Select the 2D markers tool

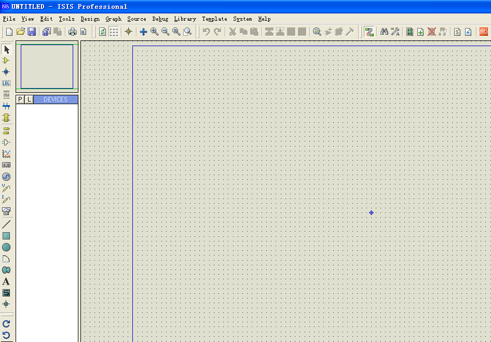coord(6,304)
